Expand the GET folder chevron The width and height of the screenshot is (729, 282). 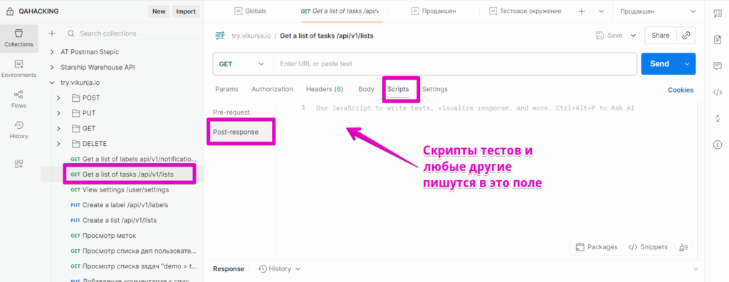click(x=58, y=128)
